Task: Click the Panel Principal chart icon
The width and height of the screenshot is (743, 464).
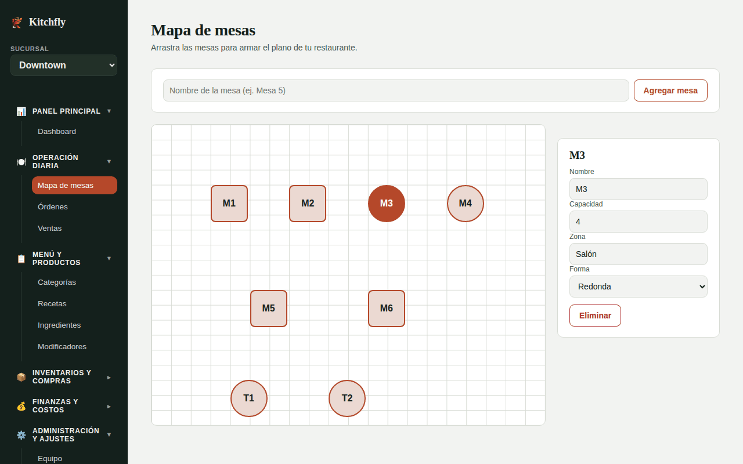Action: click(21, 111)
